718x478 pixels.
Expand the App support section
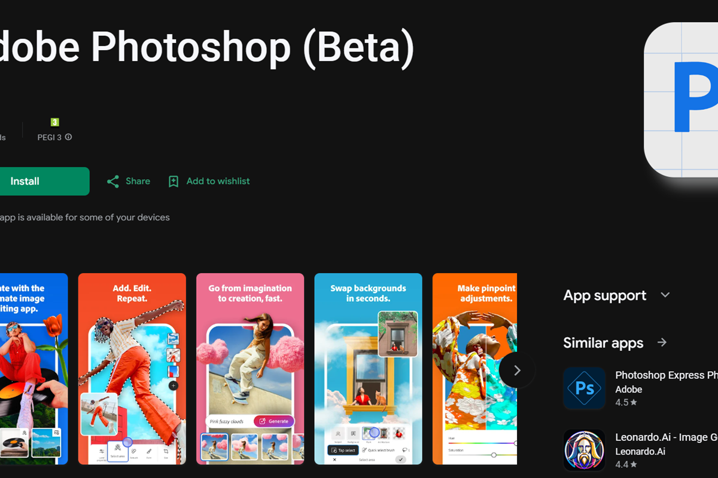coord(617,295)
